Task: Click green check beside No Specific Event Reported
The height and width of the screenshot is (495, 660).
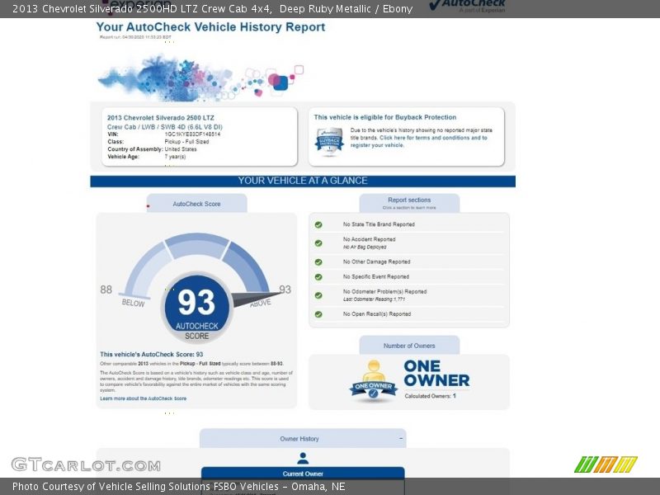Action: [x=318, y=277]
